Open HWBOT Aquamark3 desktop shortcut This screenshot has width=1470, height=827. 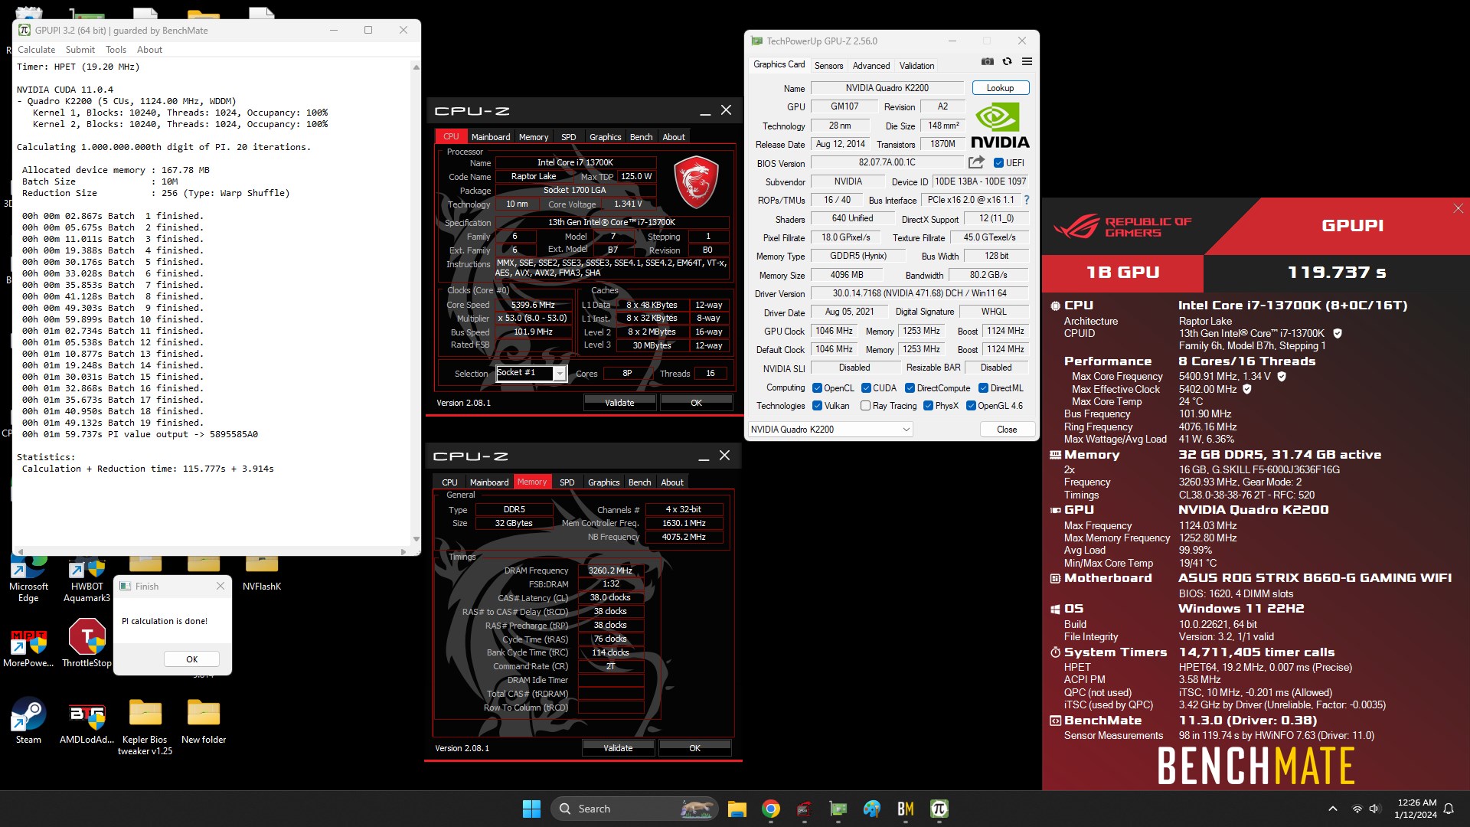click(x=87, y=579)
